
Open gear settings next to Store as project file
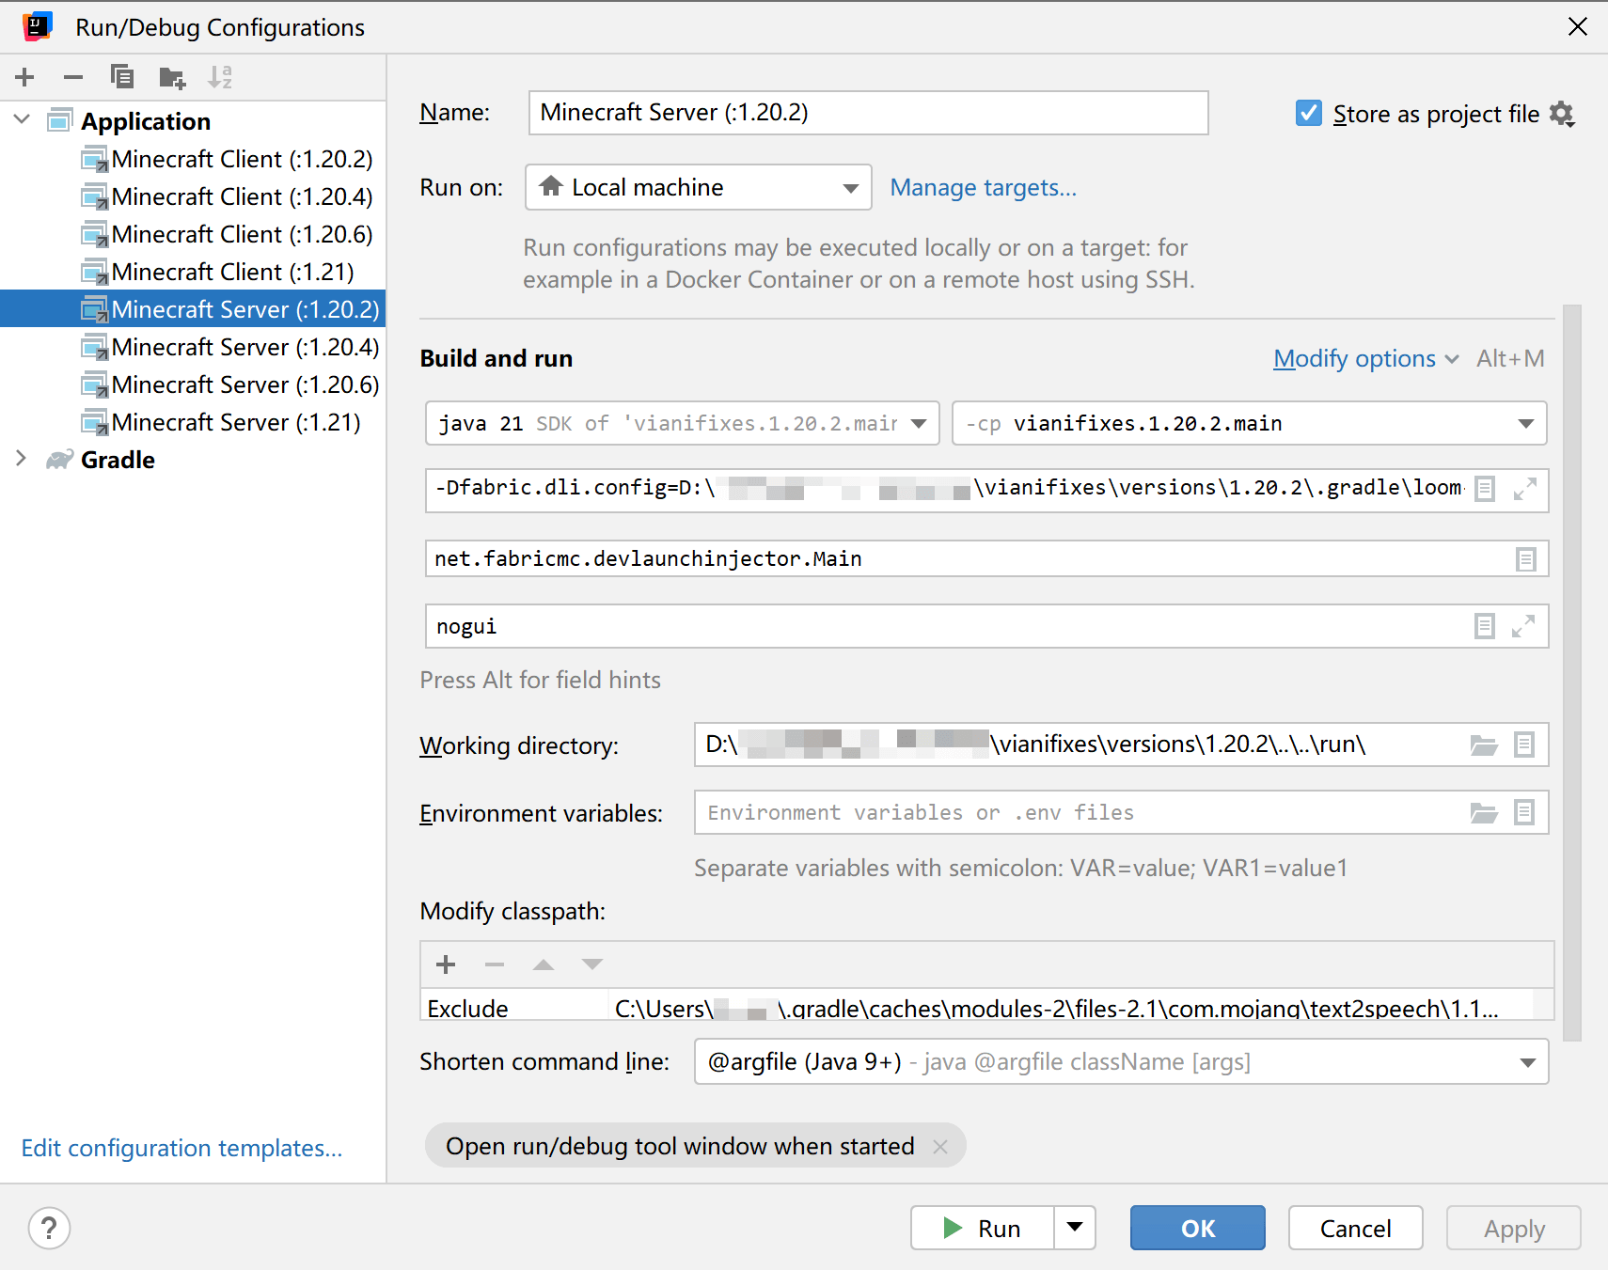[x=1562, y=114]
